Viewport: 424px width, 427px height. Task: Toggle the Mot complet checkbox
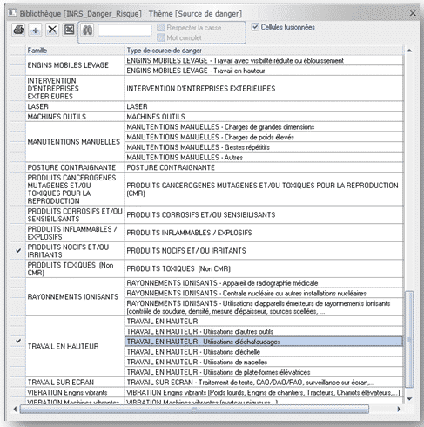point(161,37)
